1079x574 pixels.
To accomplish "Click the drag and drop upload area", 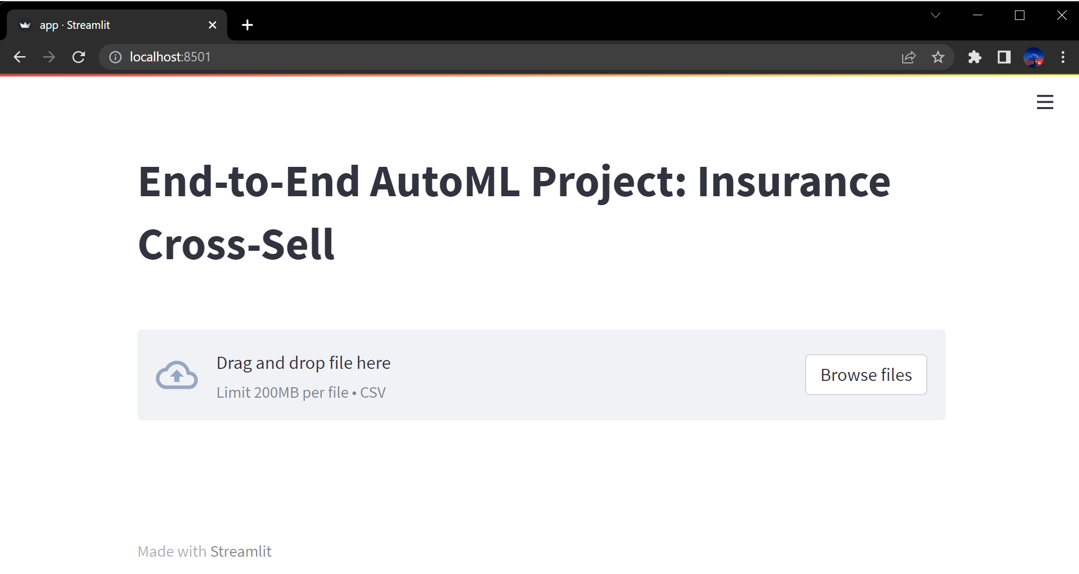I will [525, 375].
